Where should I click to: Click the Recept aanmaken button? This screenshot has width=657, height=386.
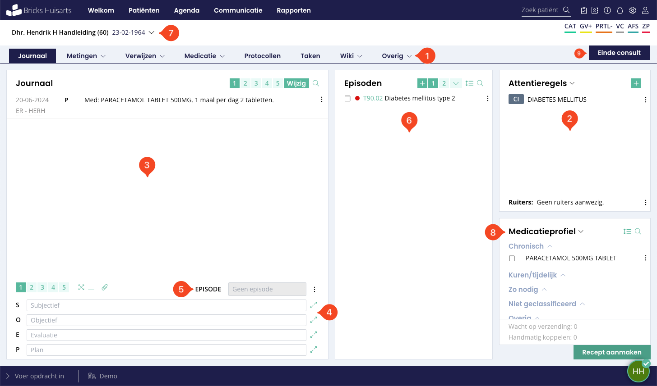coord(611,352)
